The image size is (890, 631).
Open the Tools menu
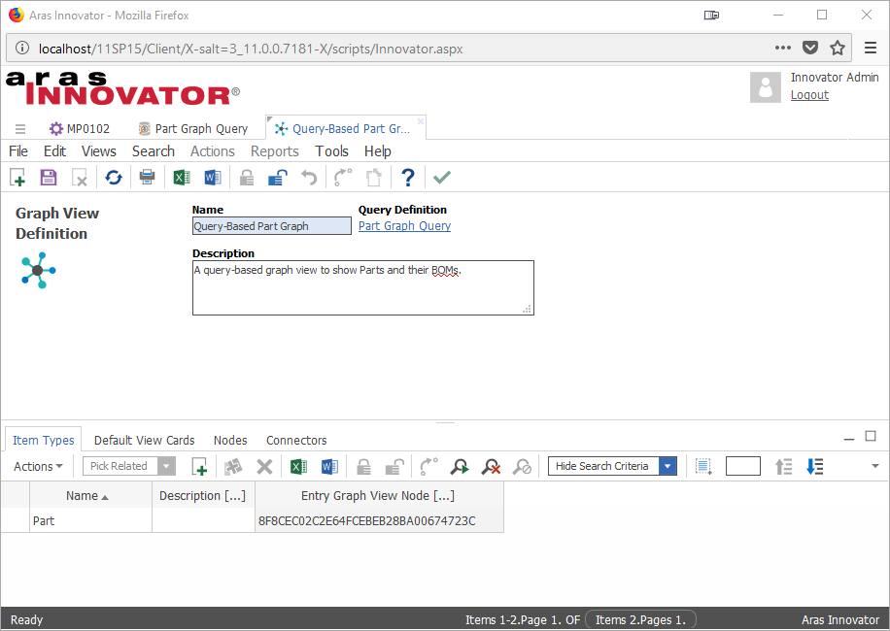(331, 151)
